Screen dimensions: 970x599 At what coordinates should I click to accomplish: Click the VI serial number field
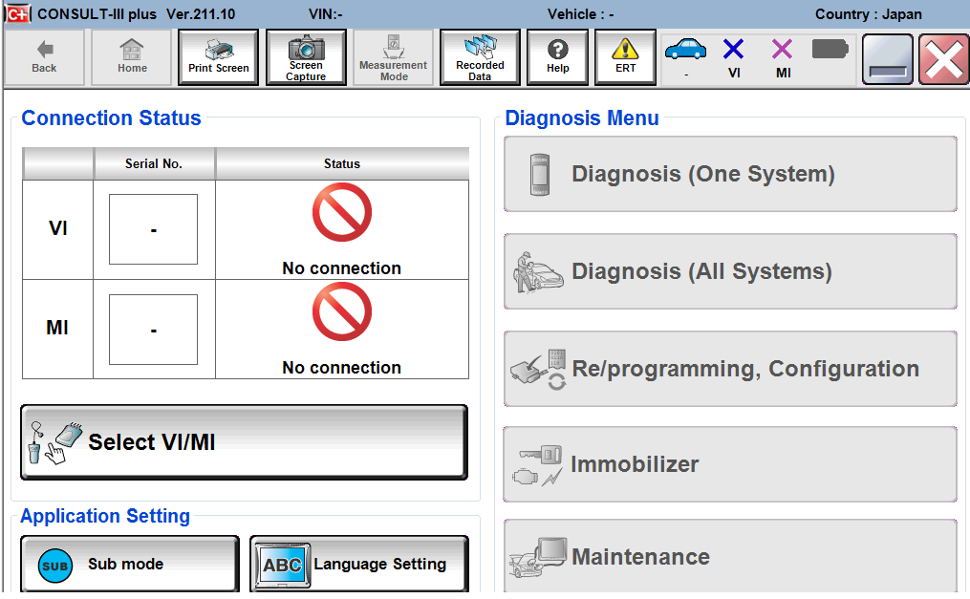tap(153, 229)
